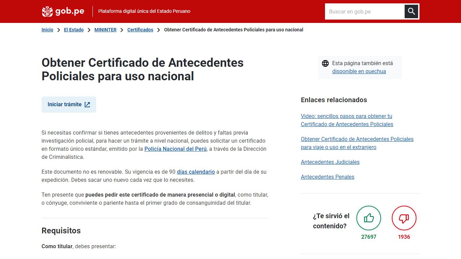Click the page title heading
461x259 pixels.
[142, 69]
